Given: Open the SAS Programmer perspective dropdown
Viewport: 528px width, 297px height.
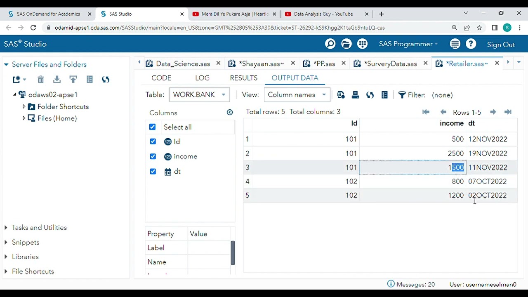Looking at the screenshot, I should pyautogui.click(x=408, y=44).
